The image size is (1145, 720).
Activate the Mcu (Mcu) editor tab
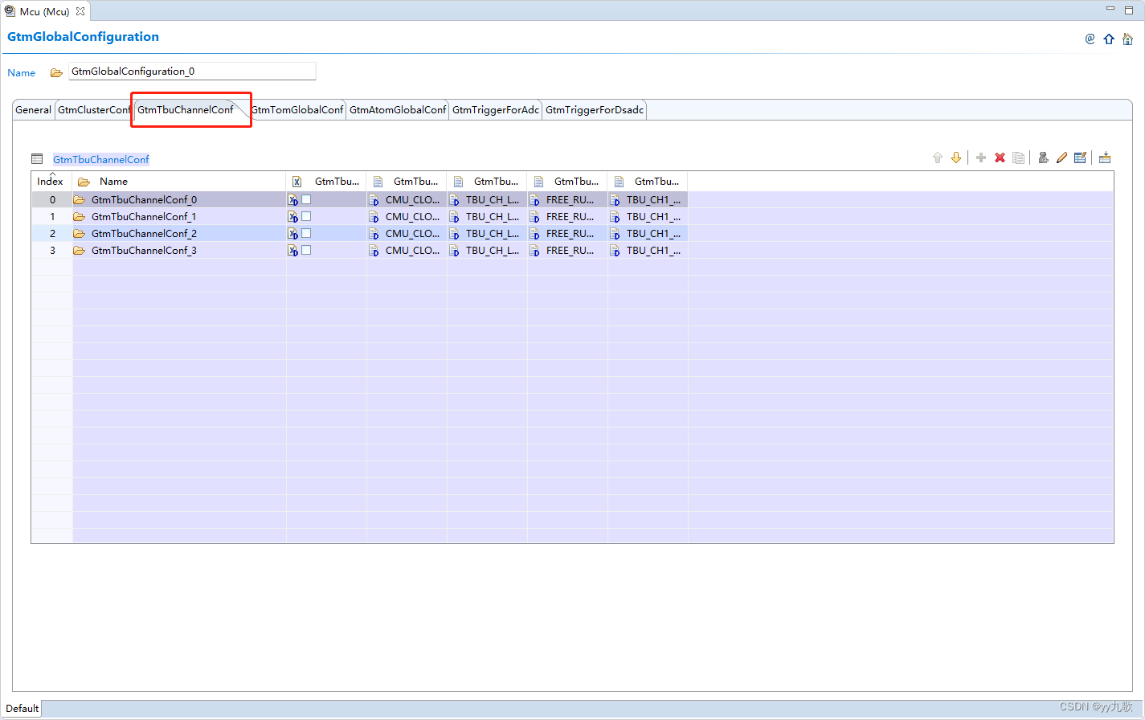click(45, 11)
